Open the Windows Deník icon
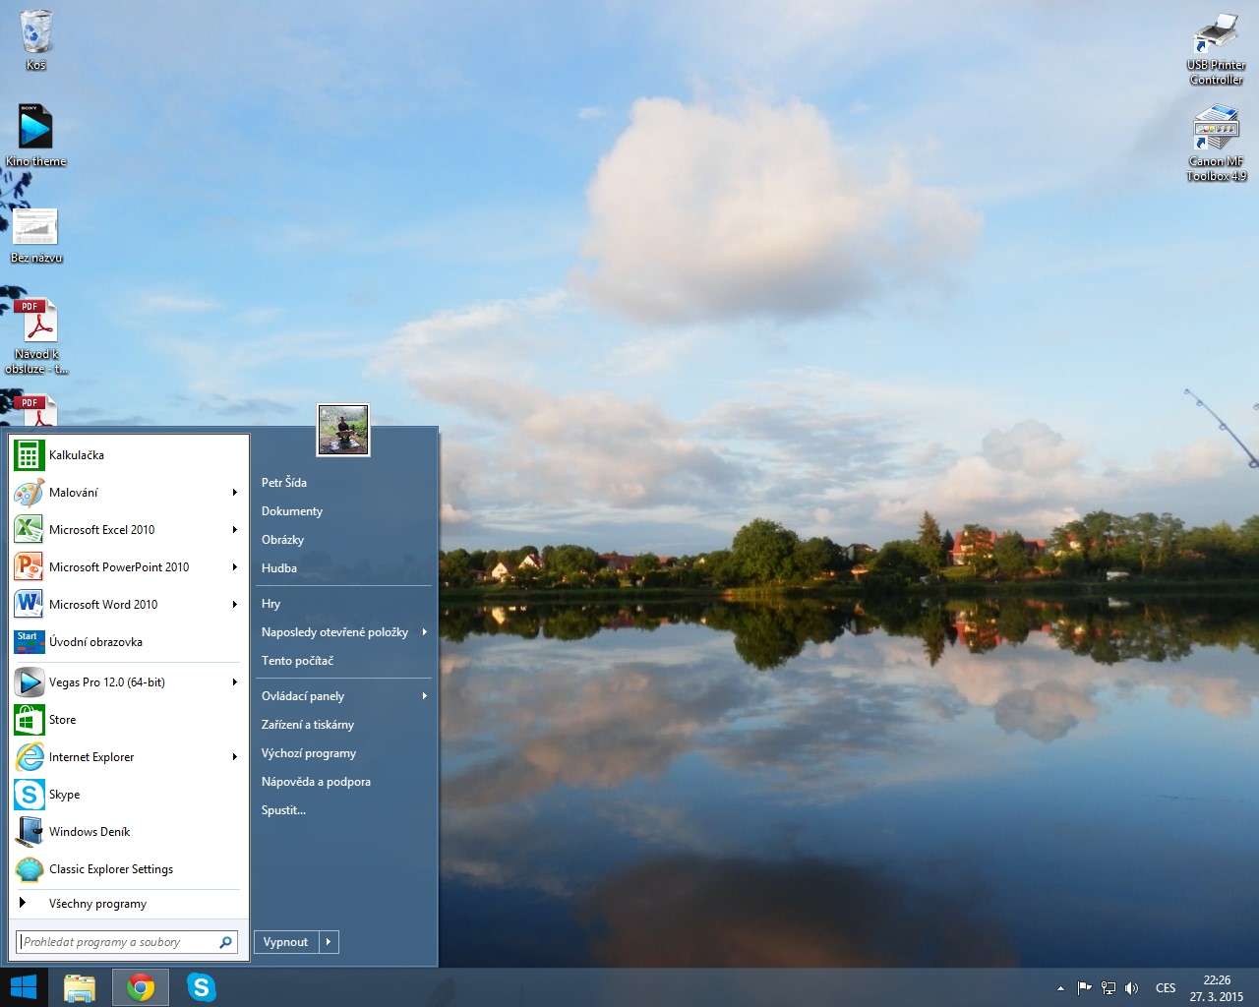Image resolution: width=1259 pixels, height=1007 pixels. pyautogui.click(x=30, y=832)
